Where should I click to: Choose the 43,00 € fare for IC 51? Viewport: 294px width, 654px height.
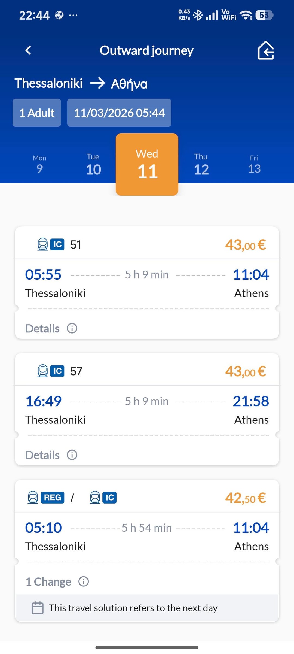click(x=245, y=245)
